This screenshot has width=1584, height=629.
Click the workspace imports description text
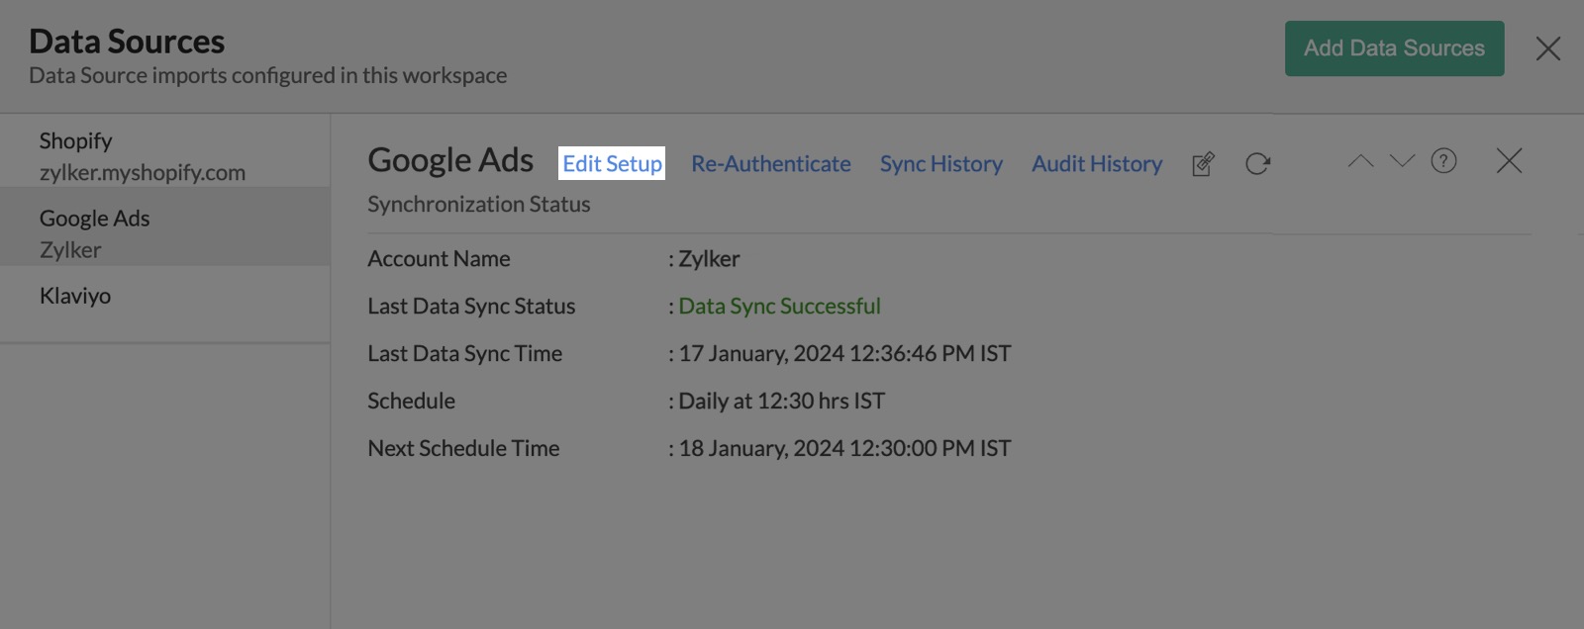click(x=267, y=75)
